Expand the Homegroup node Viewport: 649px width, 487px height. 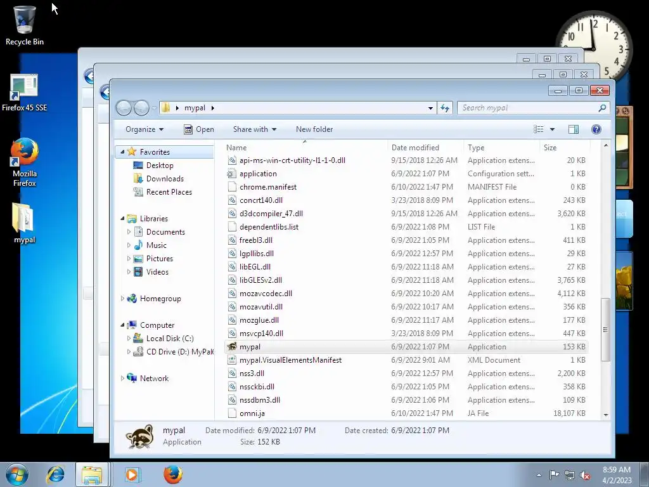pyautogui.click(x=122, y=298)
